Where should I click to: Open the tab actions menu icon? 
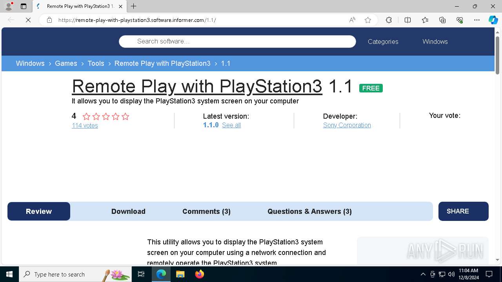coord(24,6)
